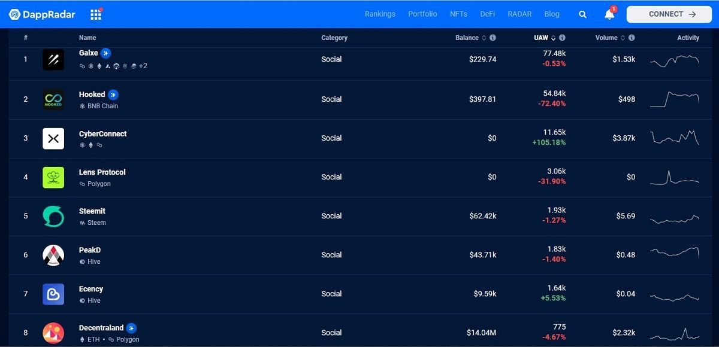Open the Galxe activity sparkline
The image size is (719, 347).
click(x=675, y=60)
